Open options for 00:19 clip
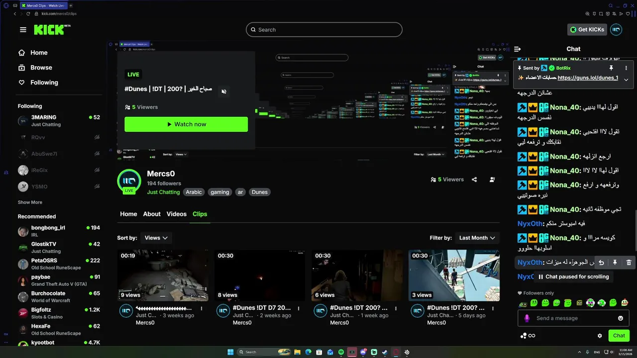 [202, 308]
